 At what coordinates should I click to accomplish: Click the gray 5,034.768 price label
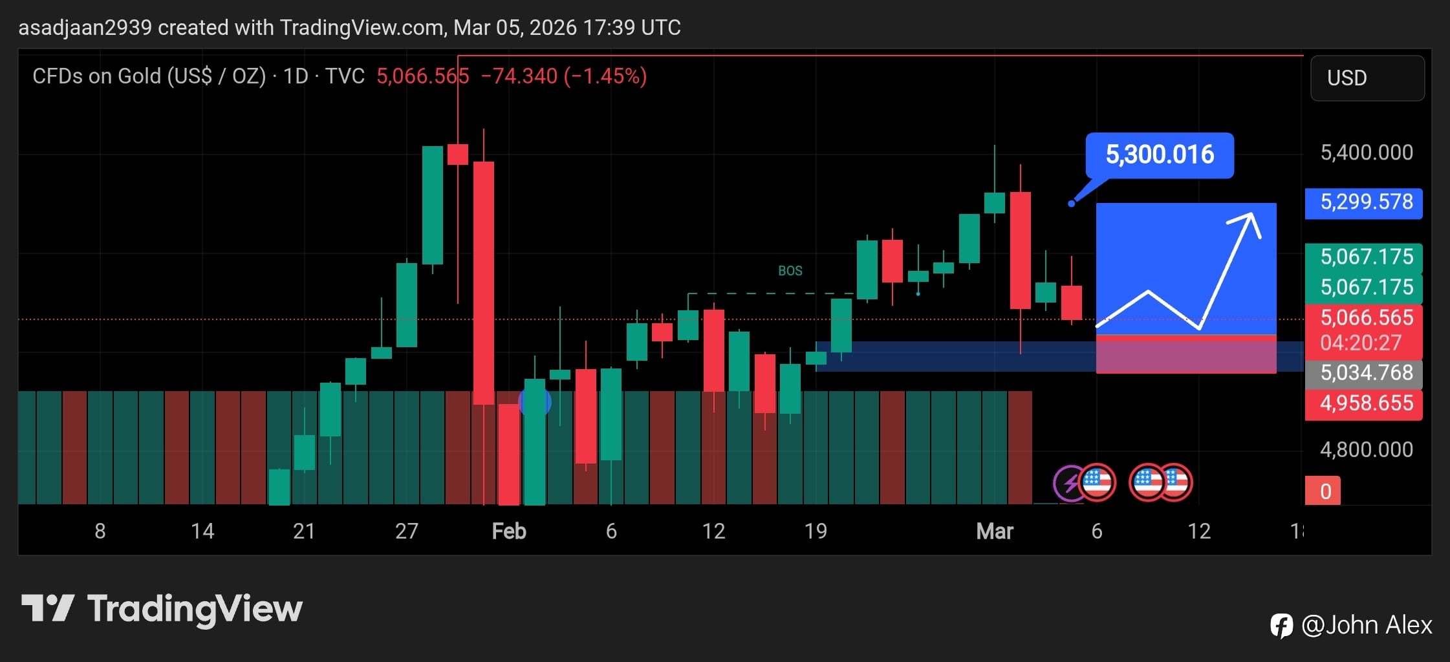(x=1363, y=374)
